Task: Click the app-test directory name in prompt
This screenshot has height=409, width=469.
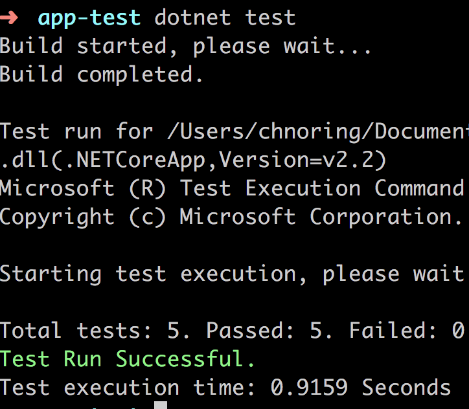Action: (89, 19)
